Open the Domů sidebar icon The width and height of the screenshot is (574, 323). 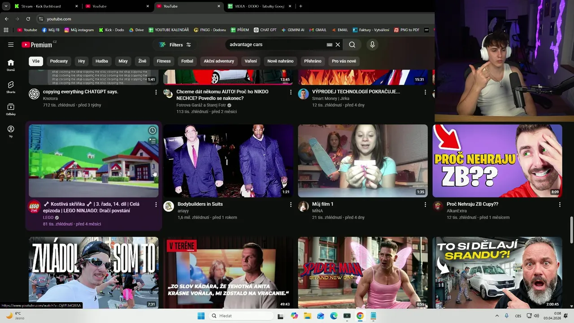point(11,65)
